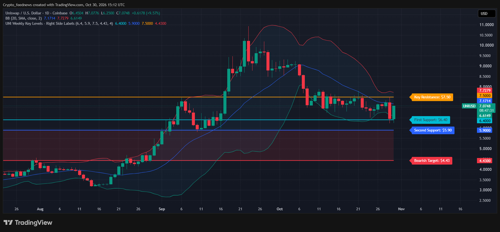Image resolution: width=500 pixels, height=232 pixels.
Task: Click the UNIUSD price tag
Action: coord(469,106)
